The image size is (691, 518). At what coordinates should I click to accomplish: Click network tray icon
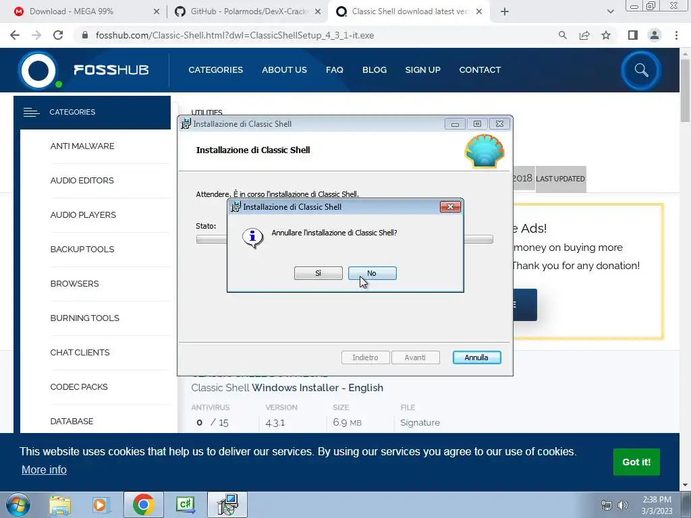click(x=607, y=505)
